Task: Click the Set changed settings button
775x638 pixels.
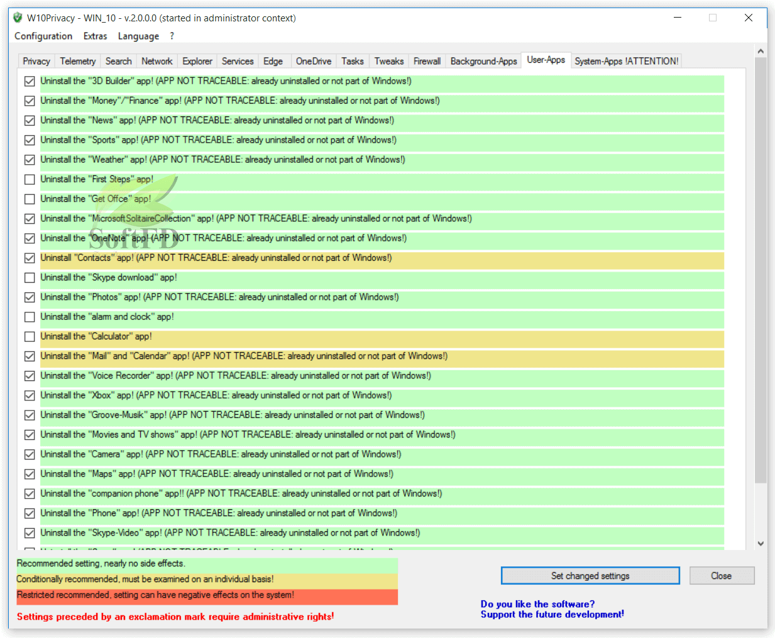Action: click(x=590, y=576)
